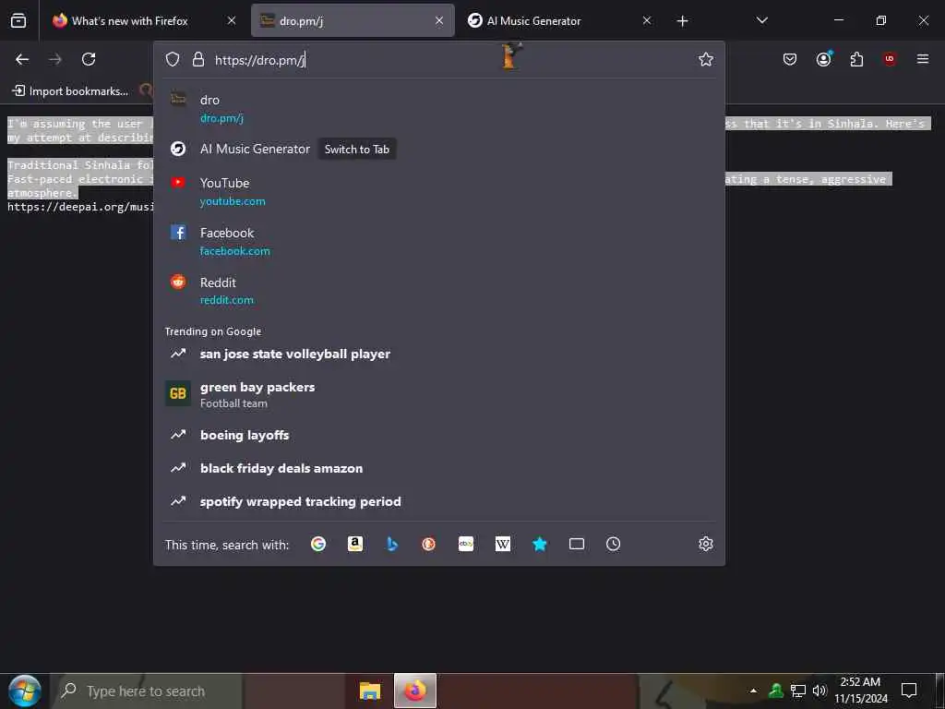The width and height of the screenshot is (945, 709).
Task: Search this time with DuckDuckGo
Action: [428, 544]
